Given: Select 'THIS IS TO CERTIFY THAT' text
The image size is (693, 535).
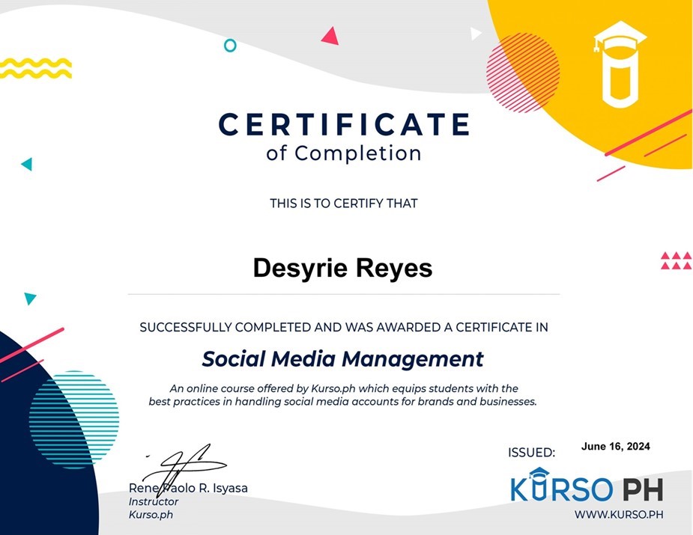Looking at the screenshot, I should [344, 204].
